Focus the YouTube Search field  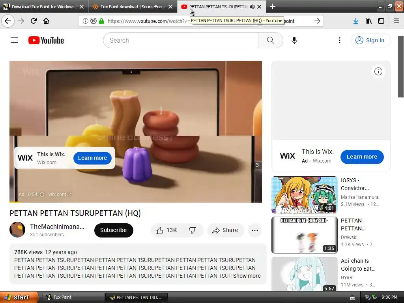[x=181, y=40]
